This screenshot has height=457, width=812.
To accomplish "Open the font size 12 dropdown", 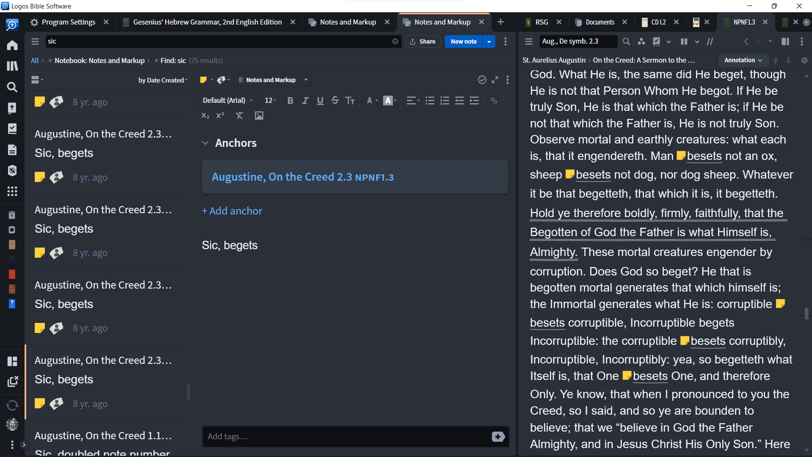I will pos(270,100).
